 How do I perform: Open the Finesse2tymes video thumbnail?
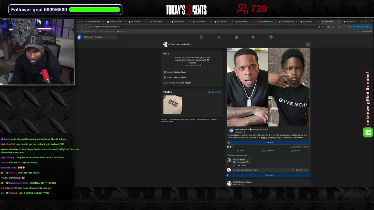(268, 87)
